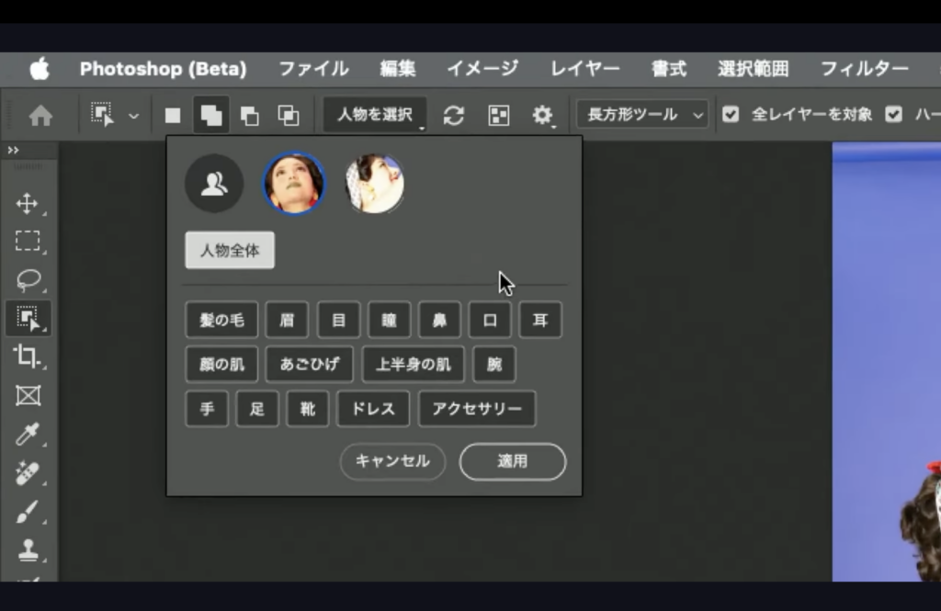Expand the 人物を選択 dropdown

[x=375, y=115]
